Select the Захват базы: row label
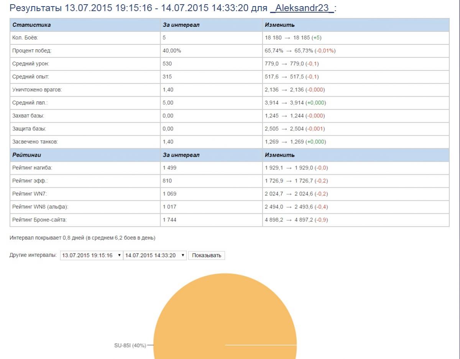 28,116
